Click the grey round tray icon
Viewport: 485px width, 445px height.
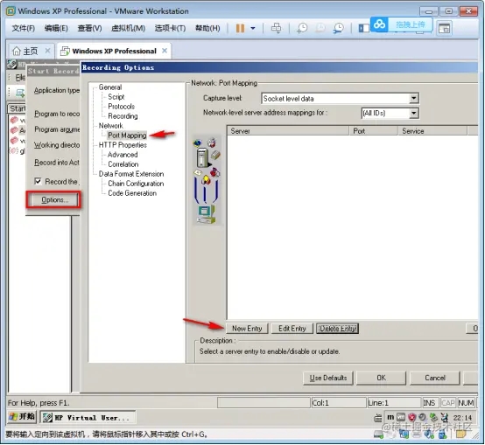pyautogui.click(x=422, y=417)
